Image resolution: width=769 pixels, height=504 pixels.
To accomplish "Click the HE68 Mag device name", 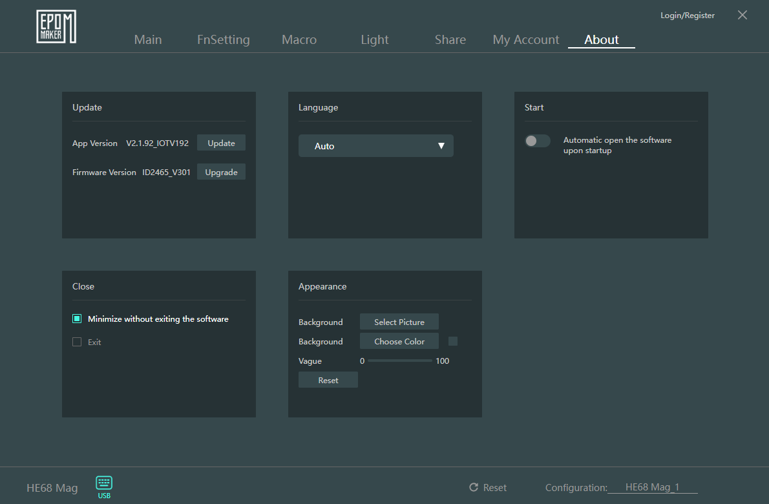I will 52,488.
